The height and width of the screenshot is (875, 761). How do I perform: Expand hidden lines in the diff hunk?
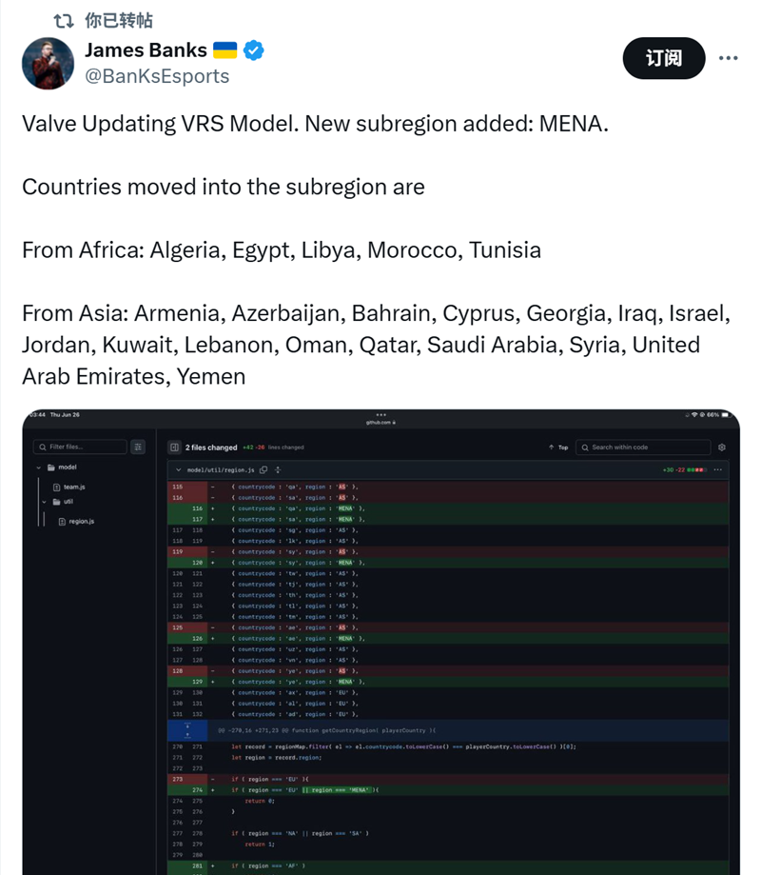pos(187,730)
